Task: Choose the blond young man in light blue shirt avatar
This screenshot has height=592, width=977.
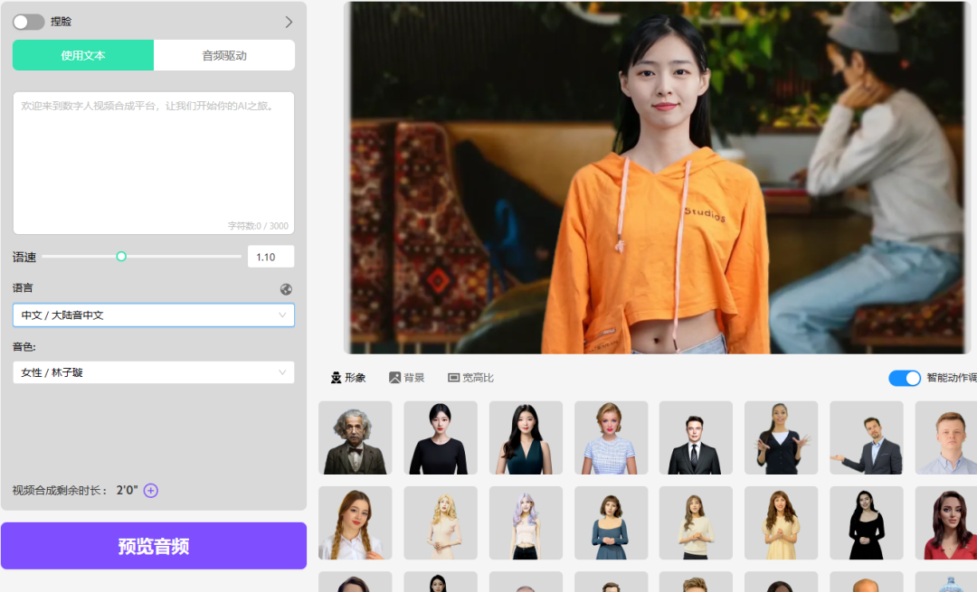Action: click(946, 437)
